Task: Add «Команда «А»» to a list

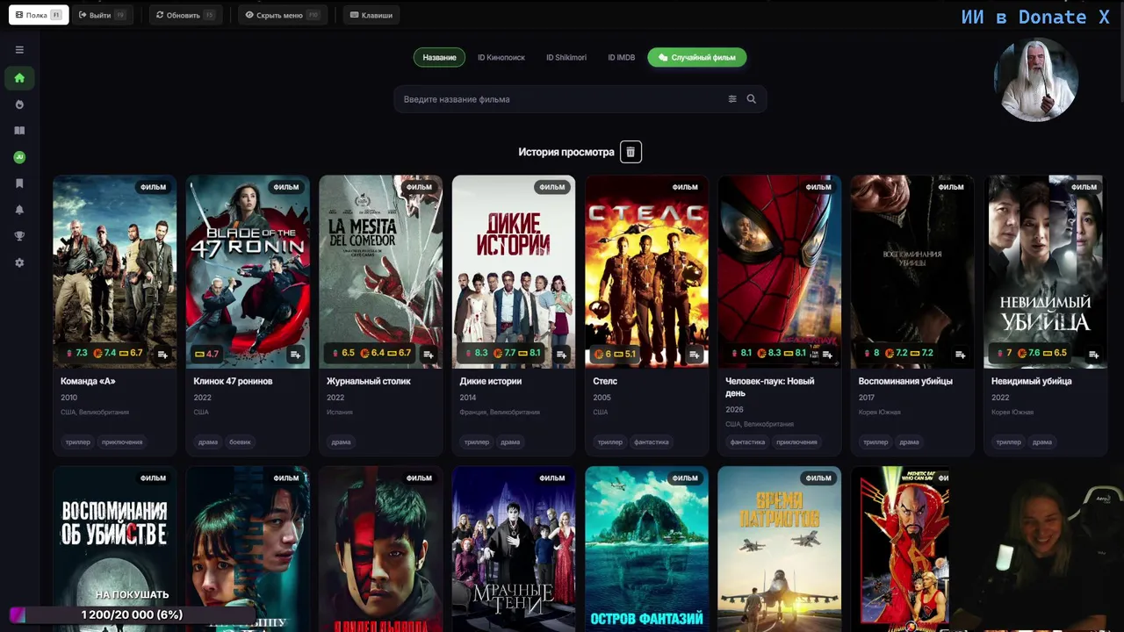Action: (162, 355)
